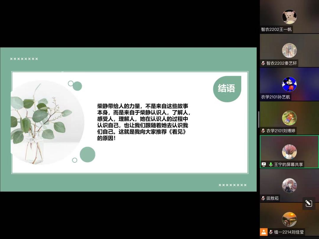Click the name label 农学2101刘博婷
This screenshot has height=239, width=319.
(281, 131)
